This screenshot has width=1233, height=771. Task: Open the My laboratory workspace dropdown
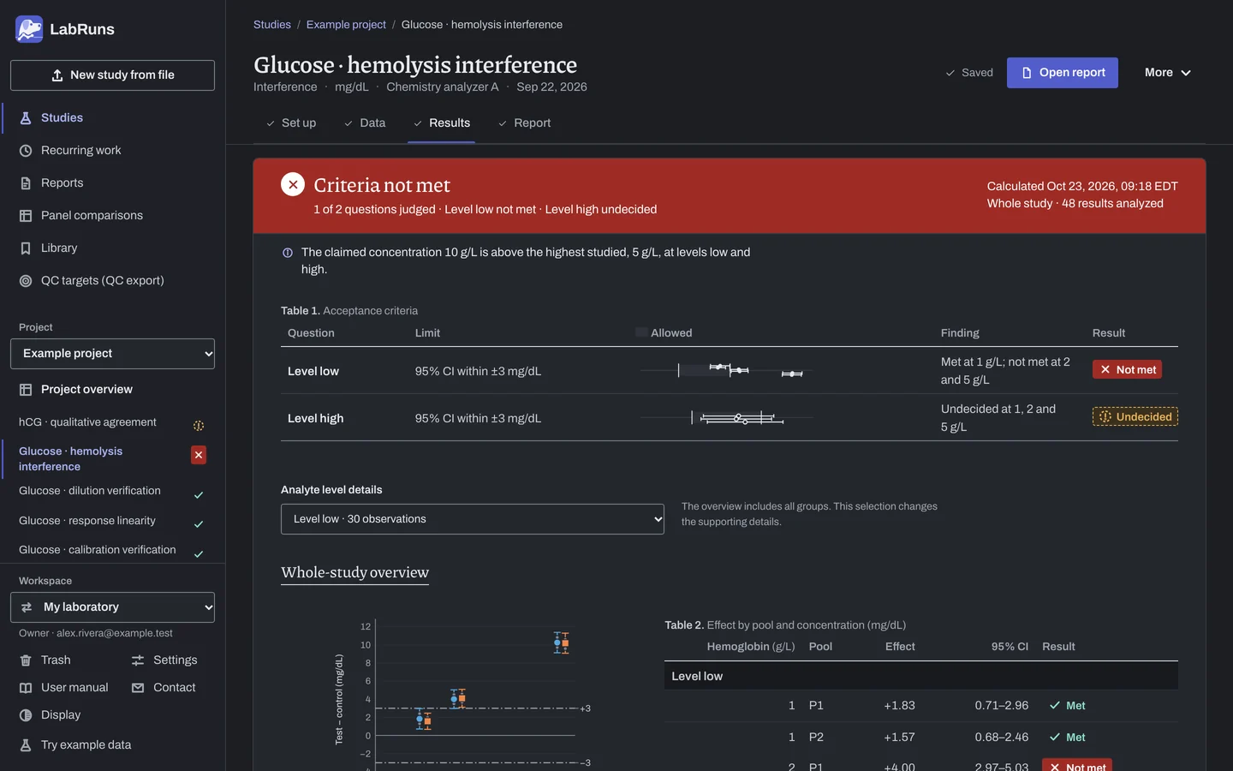pos(112,607)
